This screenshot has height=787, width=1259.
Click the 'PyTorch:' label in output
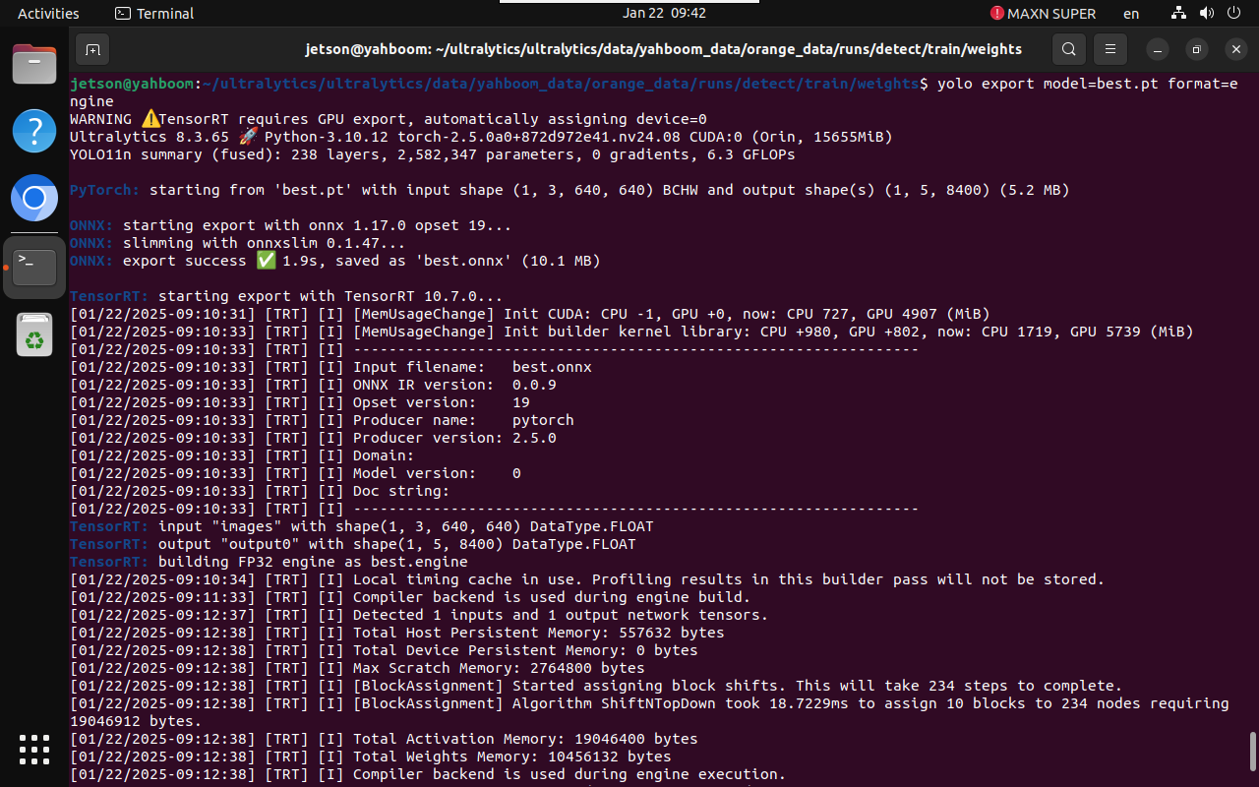104,190
